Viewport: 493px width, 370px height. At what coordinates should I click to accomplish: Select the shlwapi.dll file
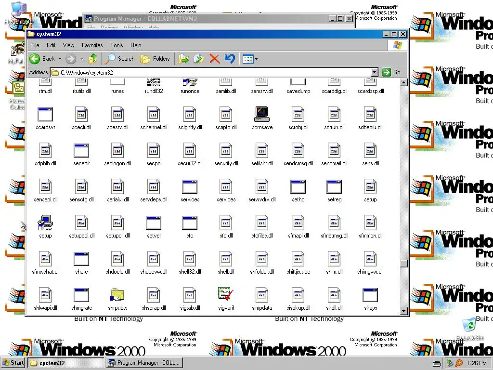[45, 299]
